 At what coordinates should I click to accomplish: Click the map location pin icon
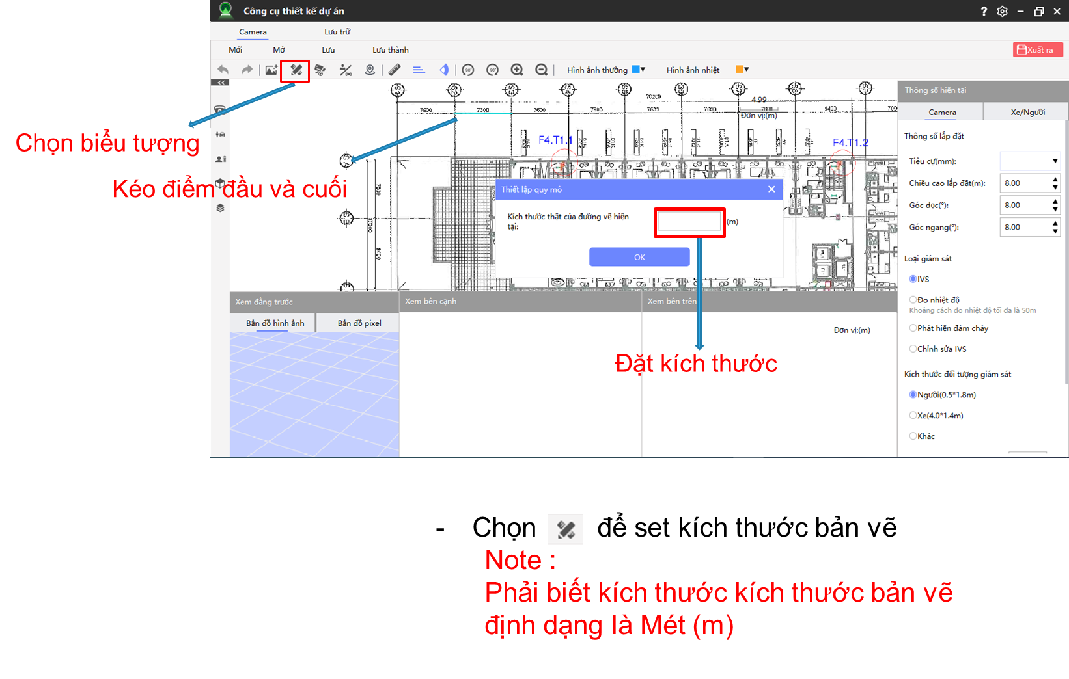370,70
